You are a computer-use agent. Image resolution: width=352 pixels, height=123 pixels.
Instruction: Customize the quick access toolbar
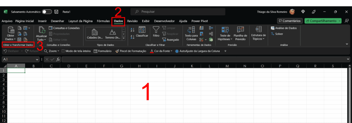[225, 51]
